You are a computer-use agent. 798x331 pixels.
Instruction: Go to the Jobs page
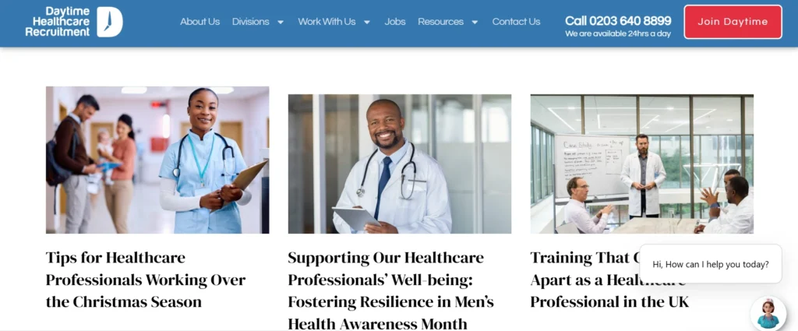(x=395, y=22)
